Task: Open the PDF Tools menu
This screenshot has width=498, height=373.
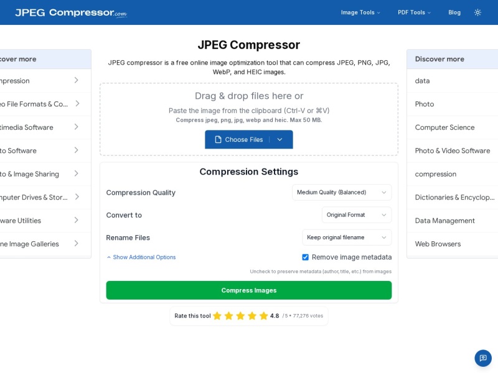Action: [x=414, y=12]
